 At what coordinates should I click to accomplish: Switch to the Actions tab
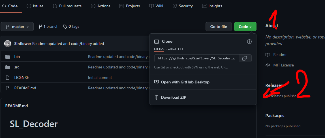100,6
